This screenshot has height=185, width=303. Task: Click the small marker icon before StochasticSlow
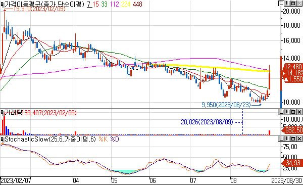point(2,140)
